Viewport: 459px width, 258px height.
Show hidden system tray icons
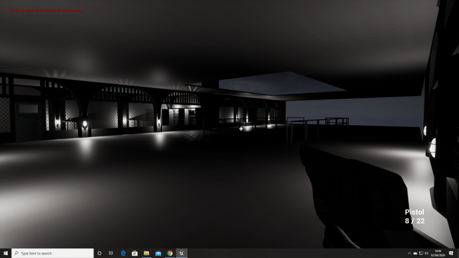pos(410,253)
